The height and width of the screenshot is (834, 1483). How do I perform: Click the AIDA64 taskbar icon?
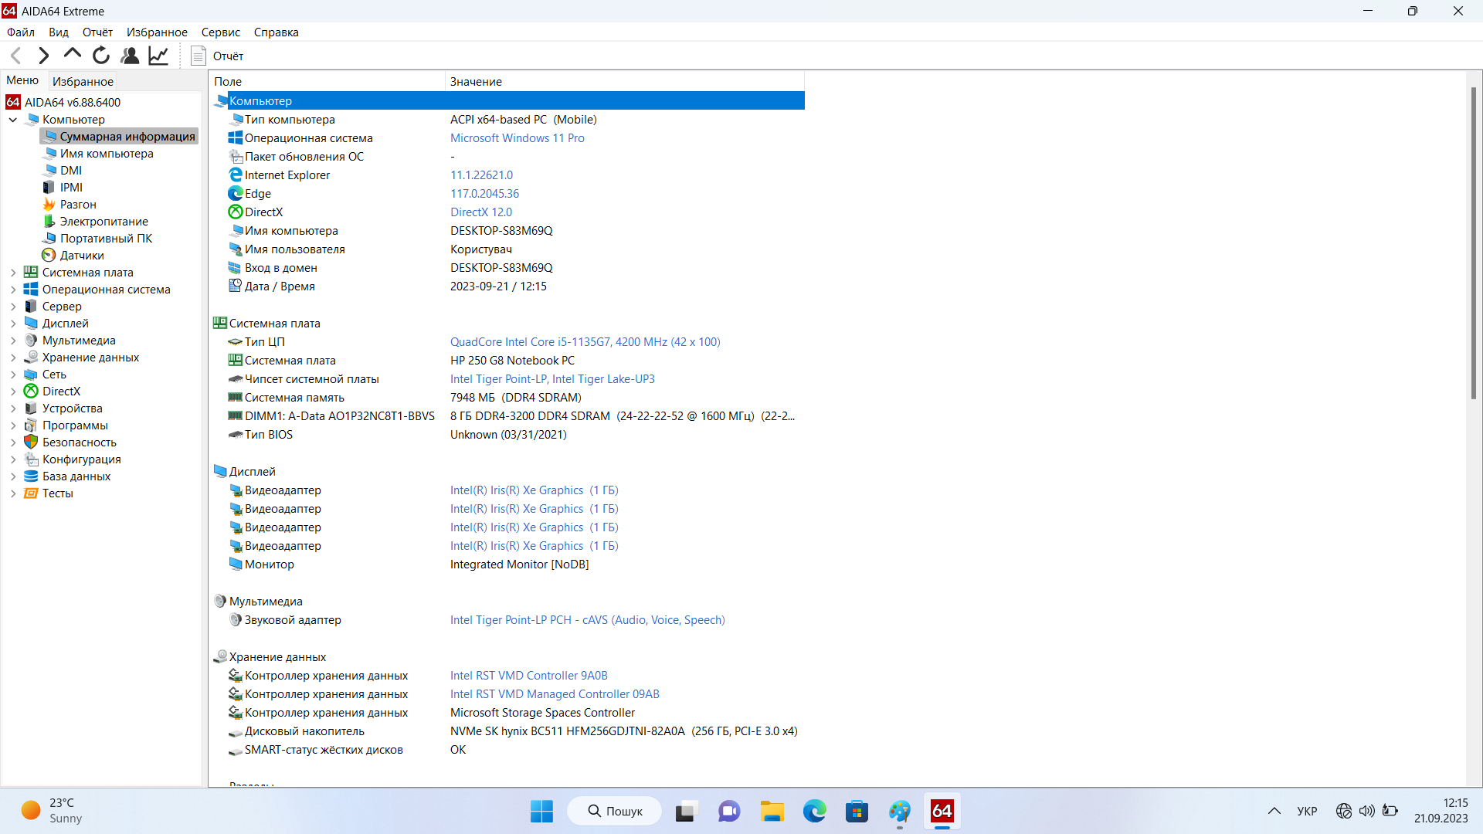(942, 811)
